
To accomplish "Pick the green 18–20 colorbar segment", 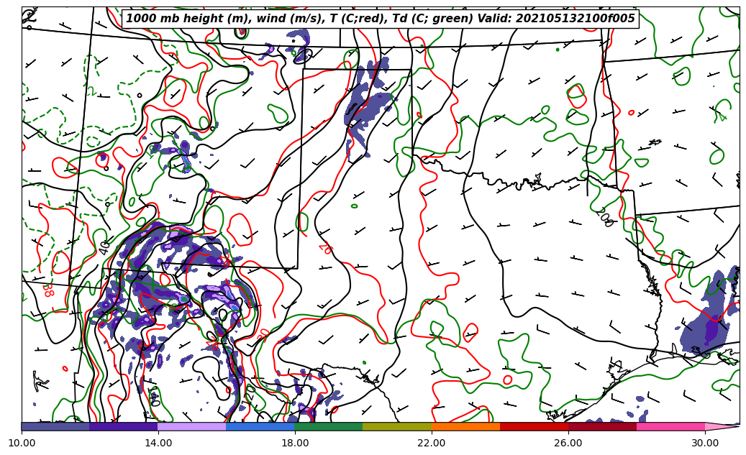I will coord(329,426).
